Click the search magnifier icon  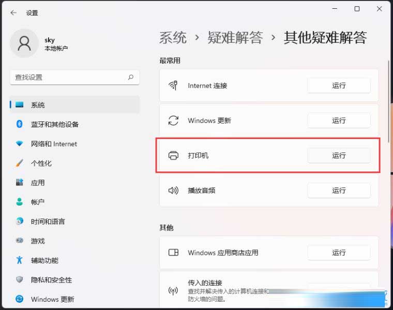click(x=131, y=77)
